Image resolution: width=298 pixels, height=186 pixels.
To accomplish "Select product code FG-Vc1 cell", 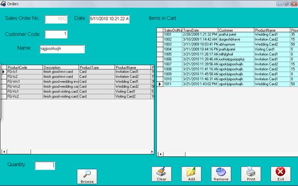I will (x=25, y=91).
